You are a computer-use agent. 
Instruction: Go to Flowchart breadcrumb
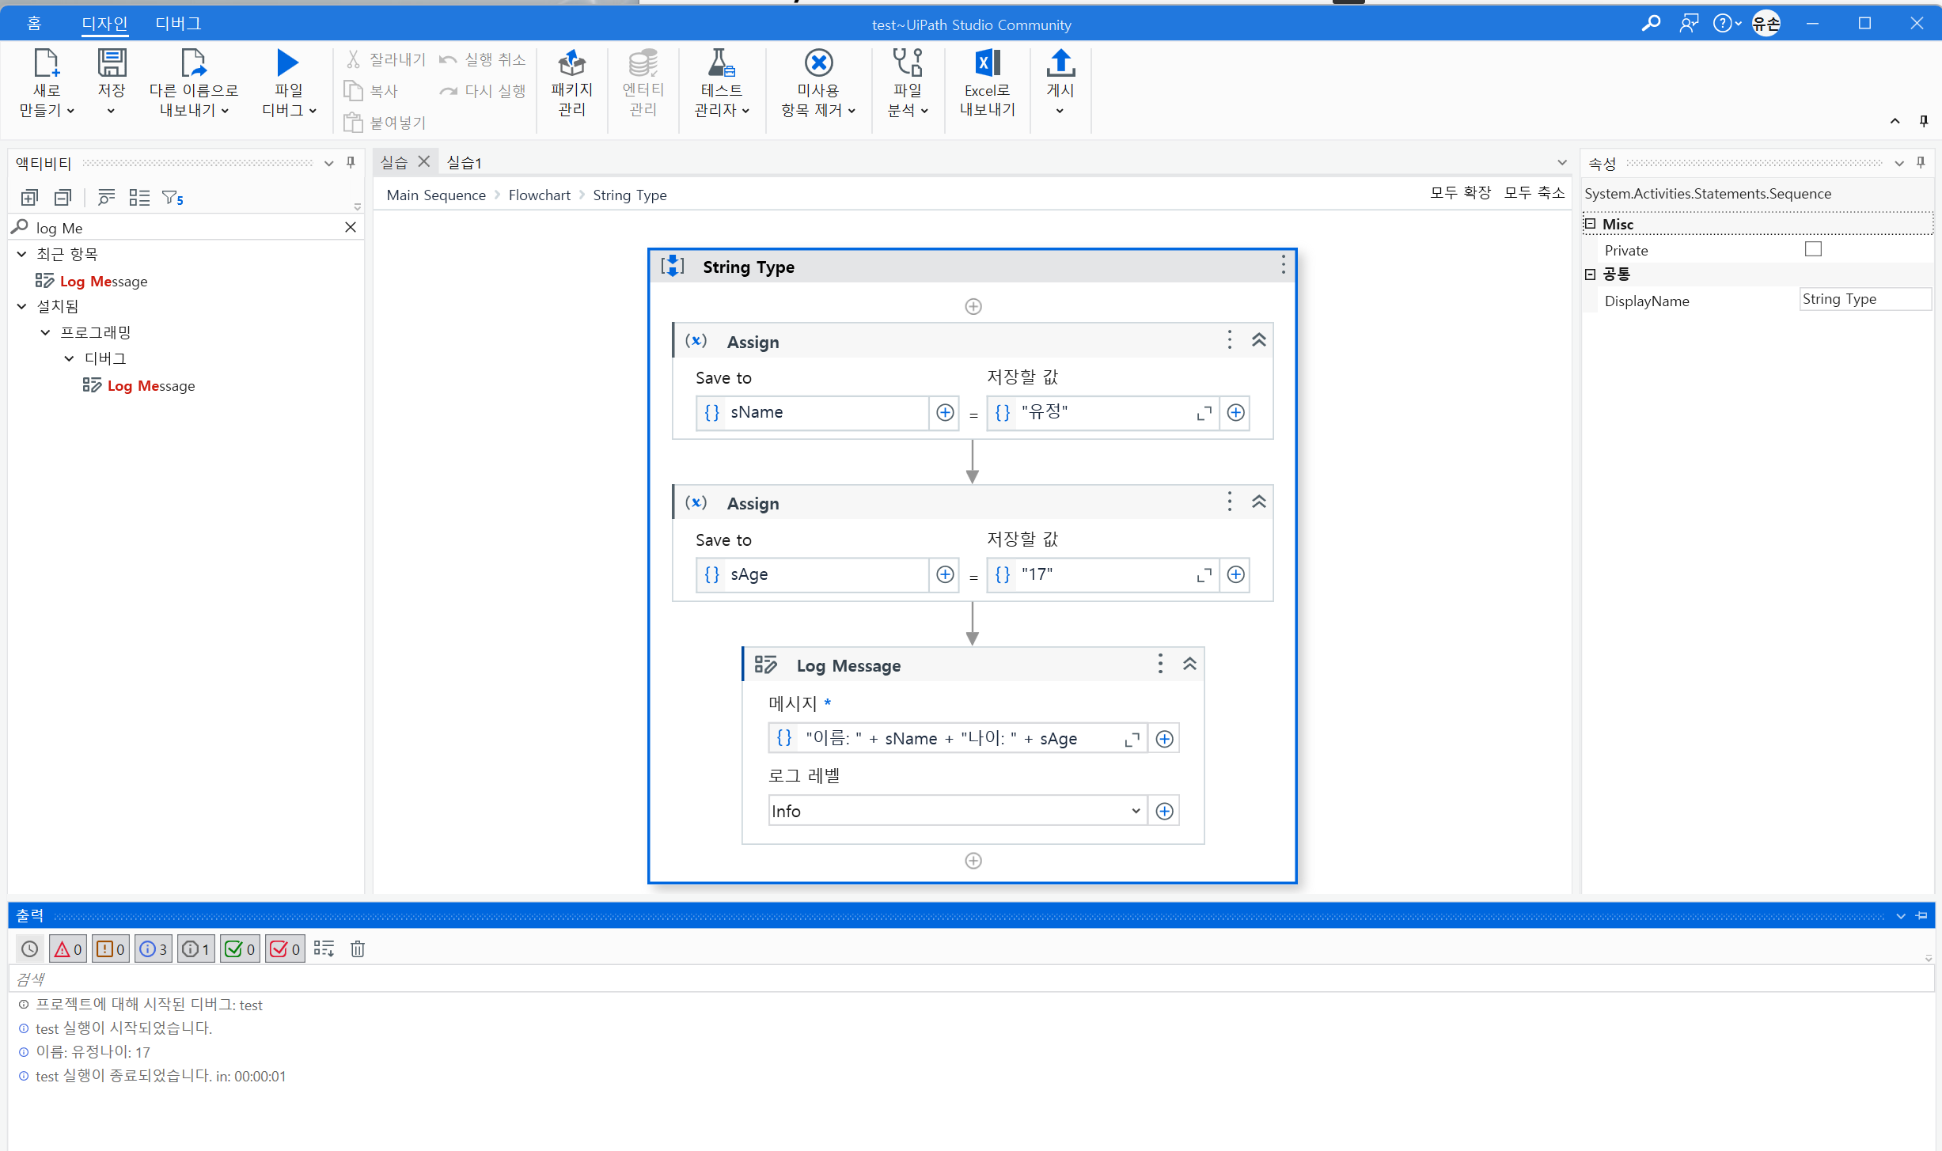(539, 195)
